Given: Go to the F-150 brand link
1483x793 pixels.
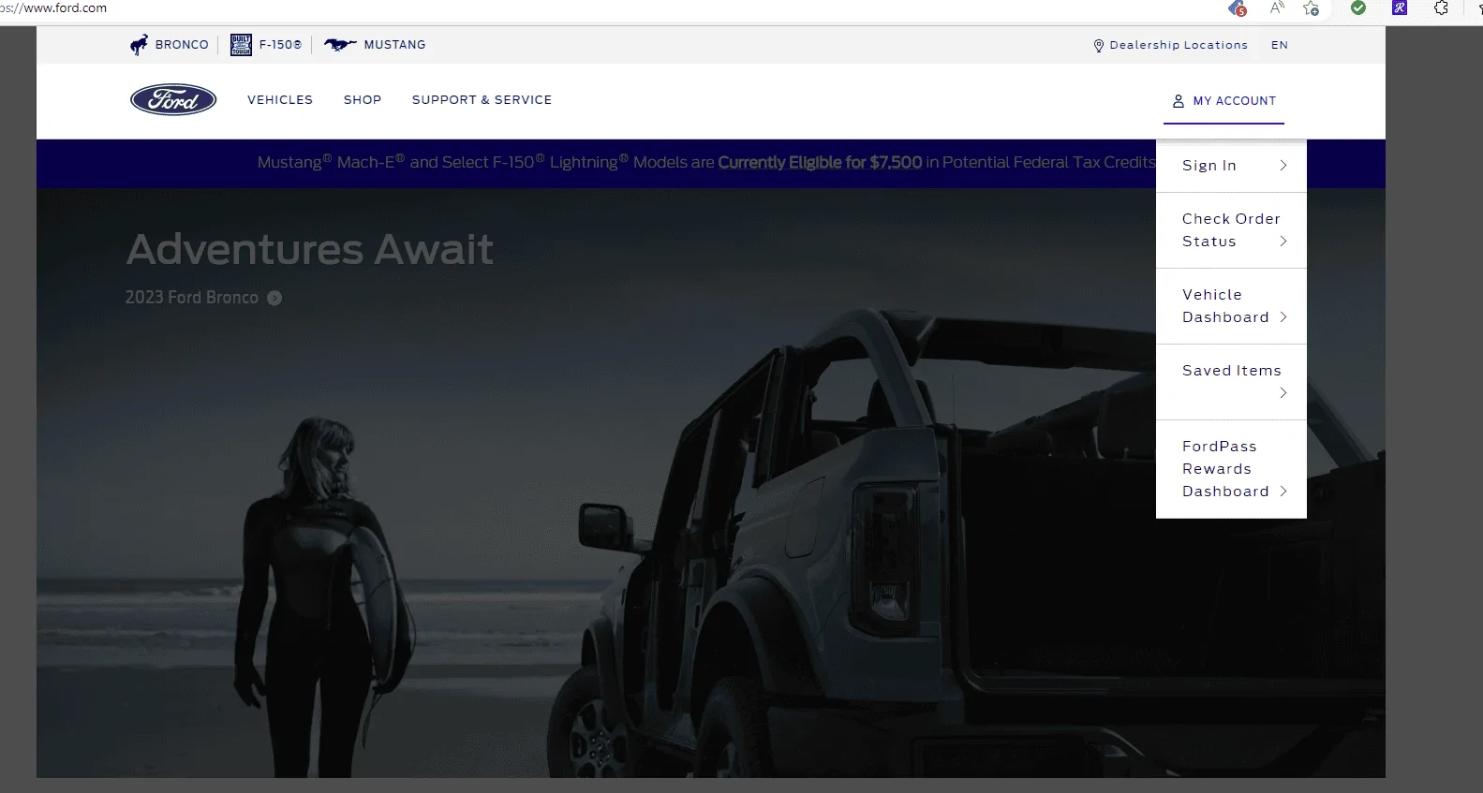Looking at the screenshot, I should pos(267,45).
